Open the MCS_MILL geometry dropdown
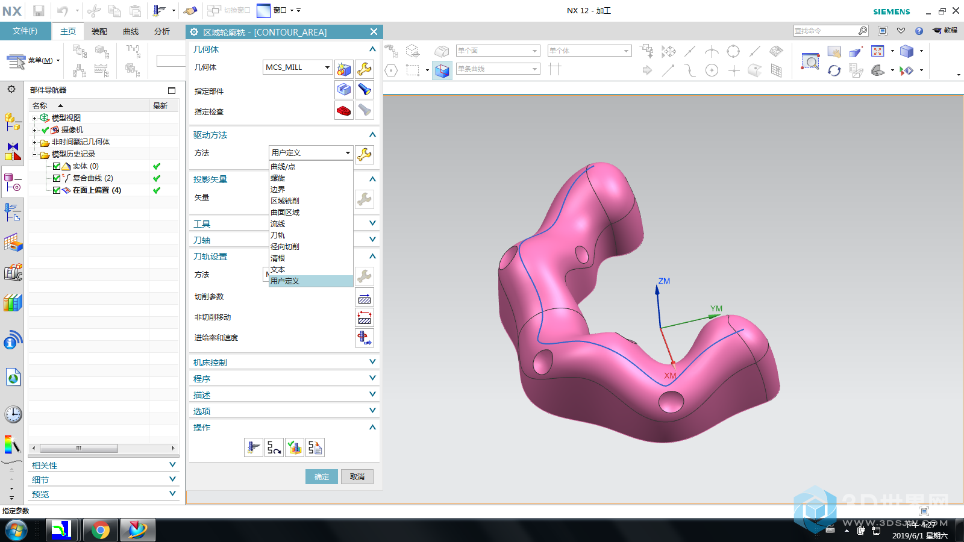This screenshot has height=542, width=964. click(x=327, y=67)
